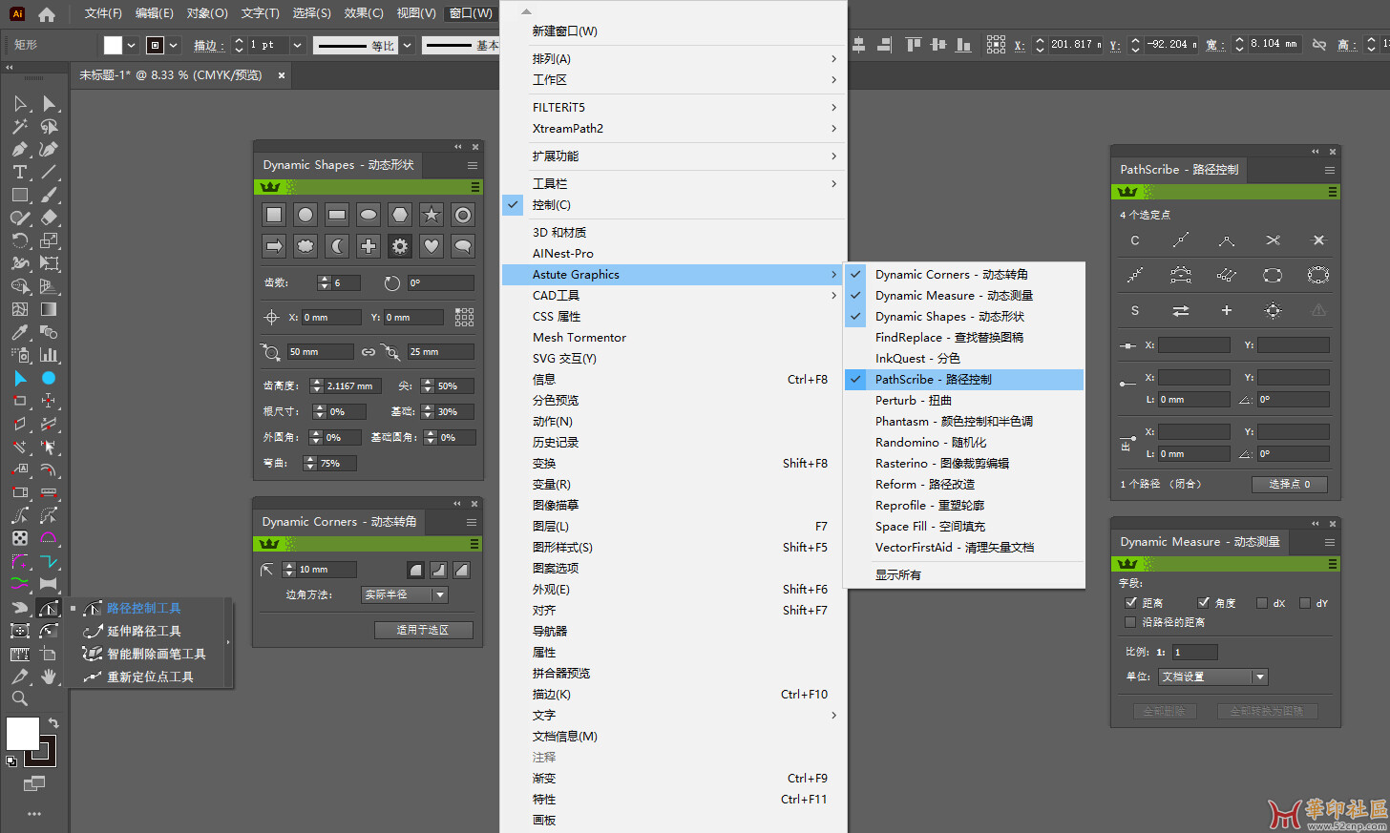1390x833 pixels.
Task: Pick the gear shape in Dynamic Shapes
Action: click(x=400, y=246)
